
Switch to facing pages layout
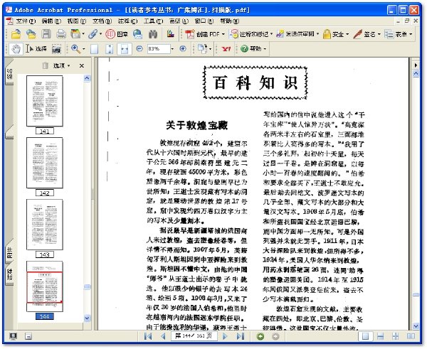[411, 336]
